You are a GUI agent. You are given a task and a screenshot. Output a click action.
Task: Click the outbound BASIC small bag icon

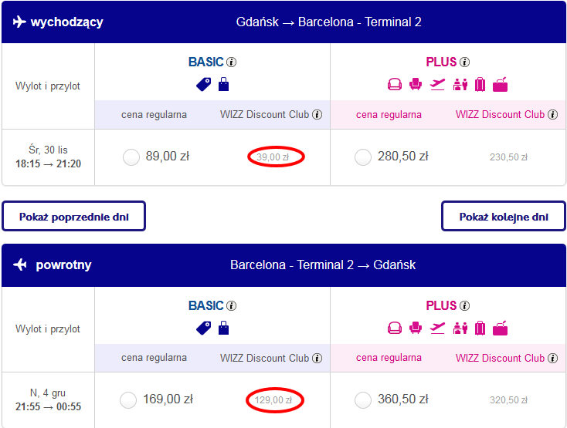[x=223, y=84]
